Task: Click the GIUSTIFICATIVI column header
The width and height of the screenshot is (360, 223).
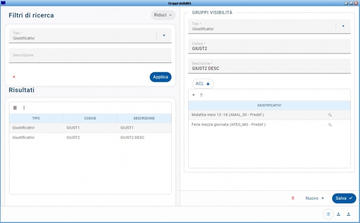Action: point(269,106)
